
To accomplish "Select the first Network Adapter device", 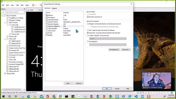I will [x=64, y=24].
